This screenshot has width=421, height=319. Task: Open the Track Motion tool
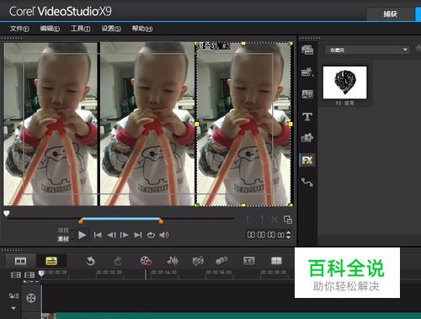pyautogui.click(x=221, y=261)
